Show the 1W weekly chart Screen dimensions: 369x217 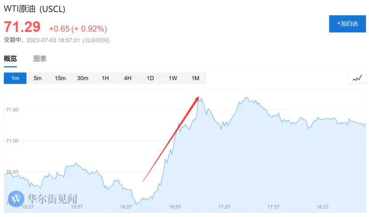pyautogui.click(x=173, y=78)
